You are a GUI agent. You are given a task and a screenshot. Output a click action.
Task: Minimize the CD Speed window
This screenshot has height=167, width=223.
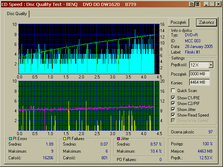(206, 4)
